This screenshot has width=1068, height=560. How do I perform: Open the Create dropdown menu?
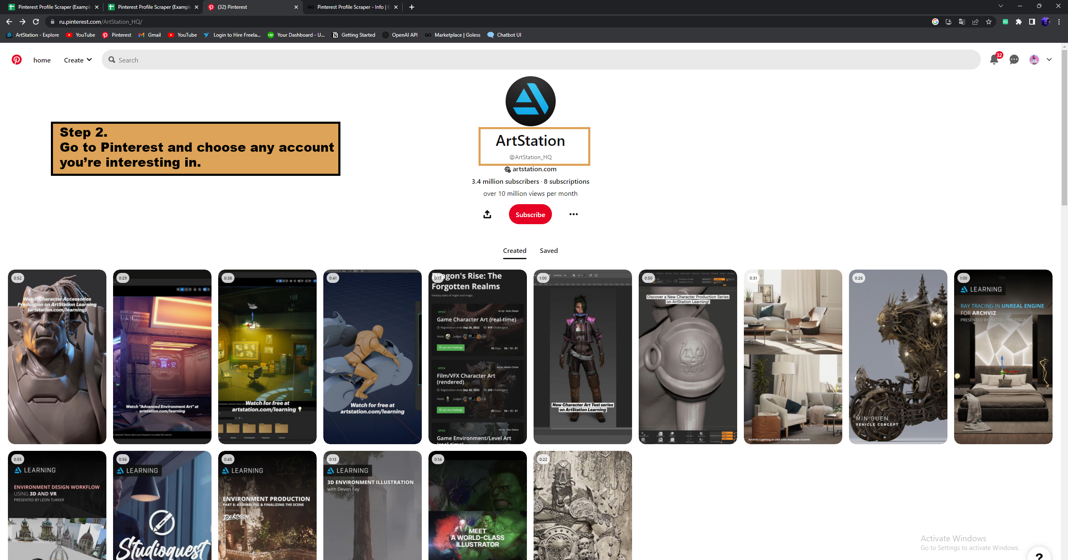click(78, 60)
